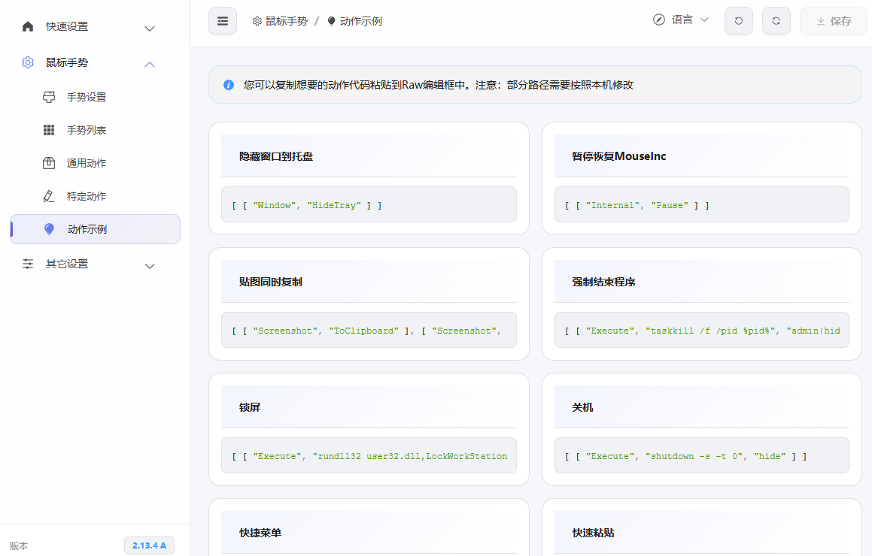872x556 pixels.
Task: Toggle the sidebar with the hamburger button
Action: [x=223, y=21]
